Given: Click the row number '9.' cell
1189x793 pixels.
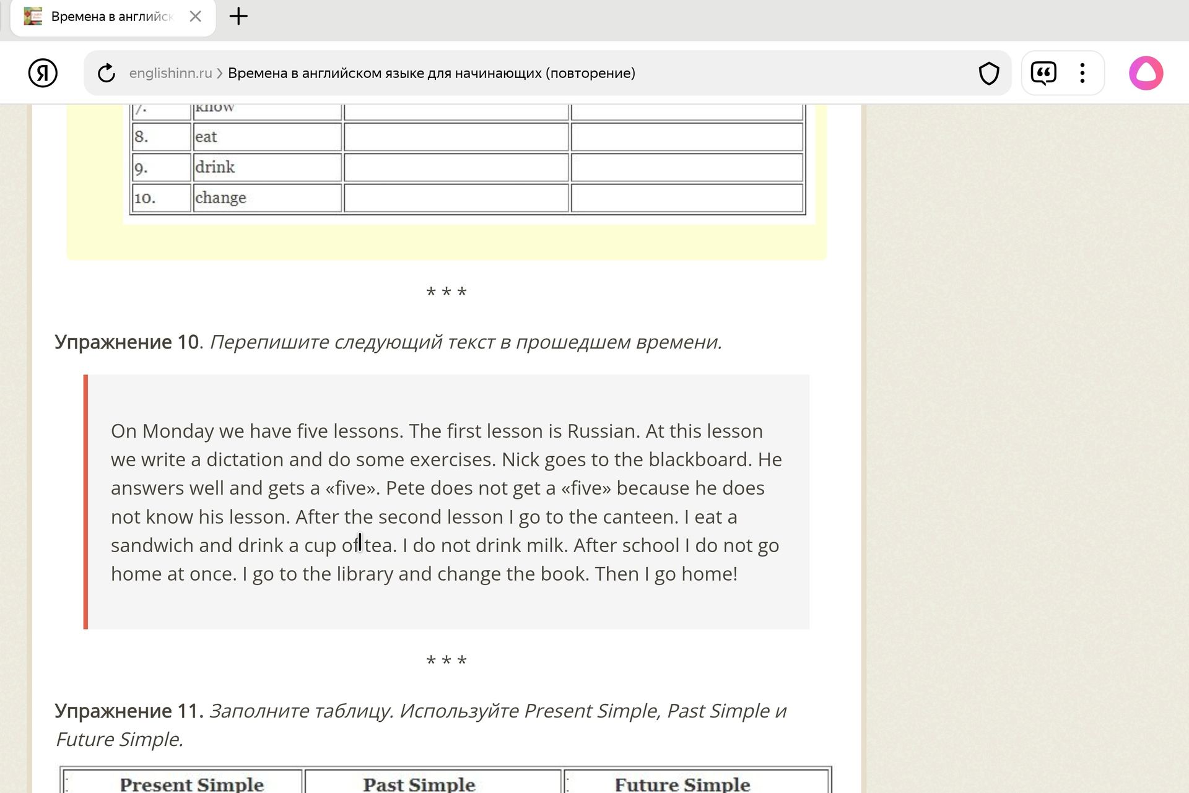Looking at the screenshot, I should coord(161,167).
